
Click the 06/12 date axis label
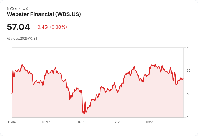click(x=115, y=122)
